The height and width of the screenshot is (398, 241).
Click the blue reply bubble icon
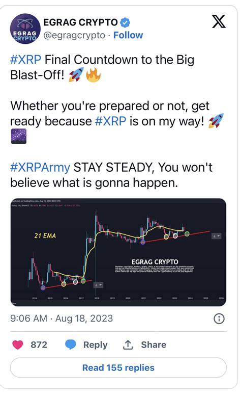pos(71,344)
